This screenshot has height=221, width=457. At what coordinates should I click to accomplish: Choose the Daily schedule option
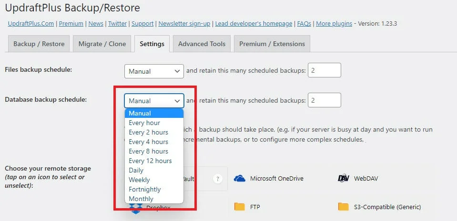[154, 171]
